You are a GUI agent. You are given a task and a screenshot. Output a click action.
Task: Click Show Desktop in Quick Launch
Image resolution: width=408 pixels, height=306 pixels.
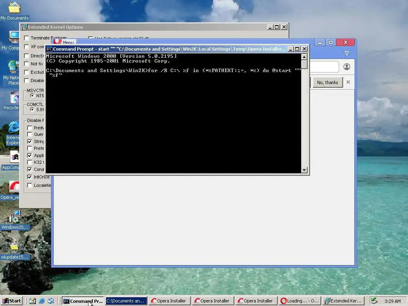pyautogui.click(x=33, y=301)
